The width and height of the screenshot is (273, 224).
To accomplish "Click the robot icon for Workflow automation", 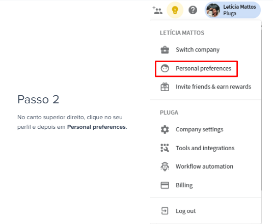I will tap(165, 166).
